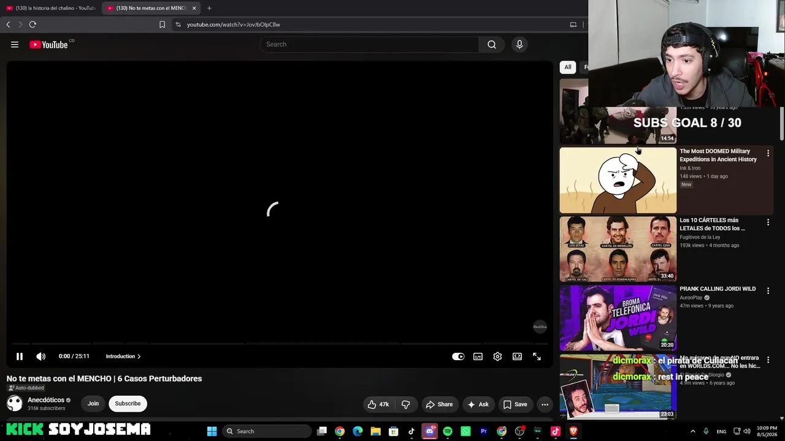Open WhatsApp from the taskbar

(x=465, y=431)
